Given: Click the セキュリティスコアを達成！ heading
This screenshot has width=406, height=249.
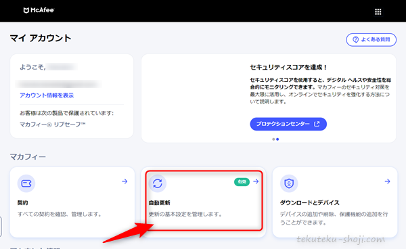Looking at the screenshot, I should pos(288,67).
